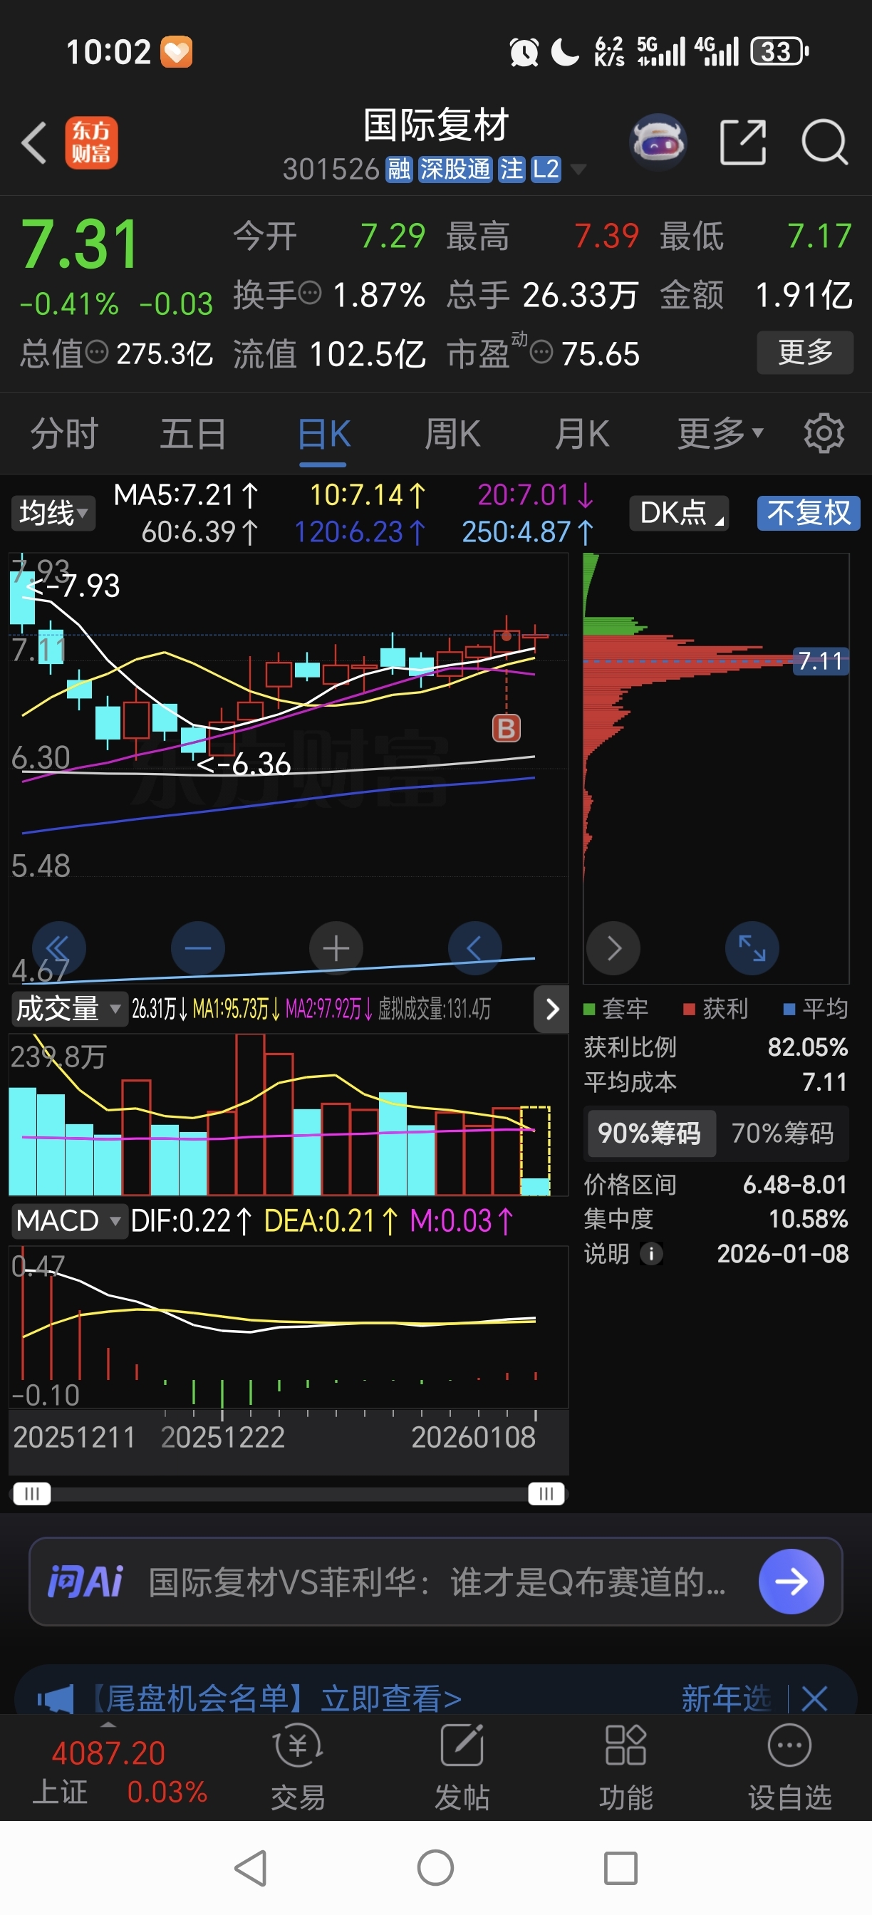Screen dimensions: 872x1915
Task: Grab right handle of chart range slider
Action: (x=546, y=1493)
